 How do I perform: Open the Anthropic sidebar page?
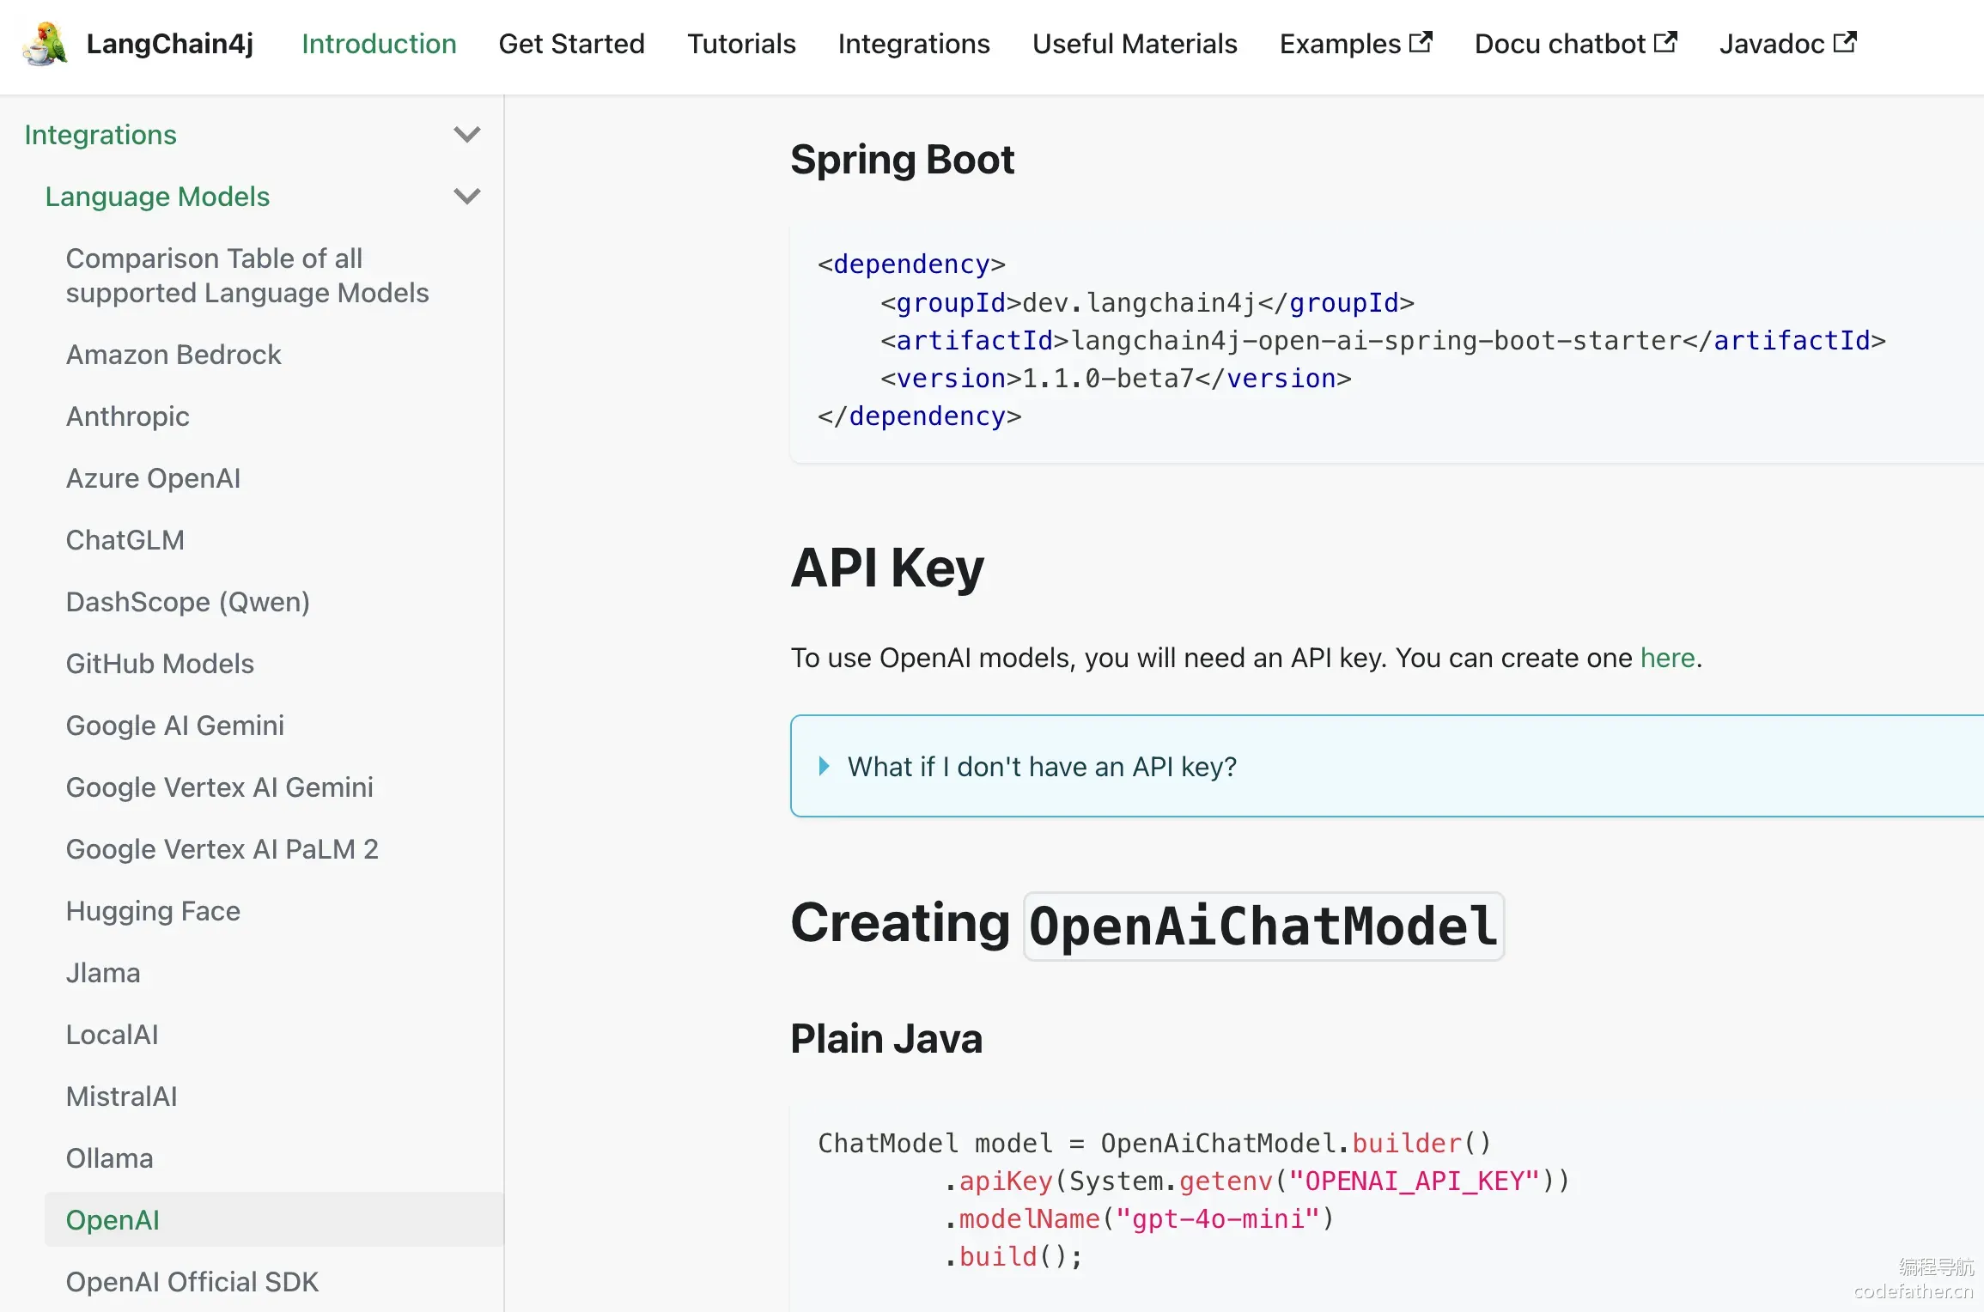click(128, 416)
